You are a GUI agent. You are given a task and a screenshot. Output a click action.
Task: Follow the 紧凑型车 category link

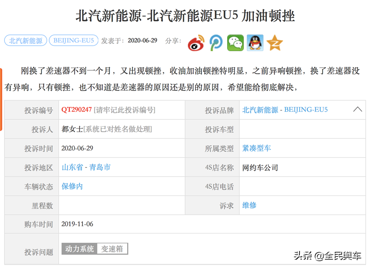[257, 148]
